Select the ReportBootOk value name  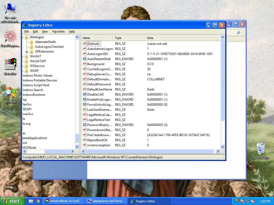97,140
